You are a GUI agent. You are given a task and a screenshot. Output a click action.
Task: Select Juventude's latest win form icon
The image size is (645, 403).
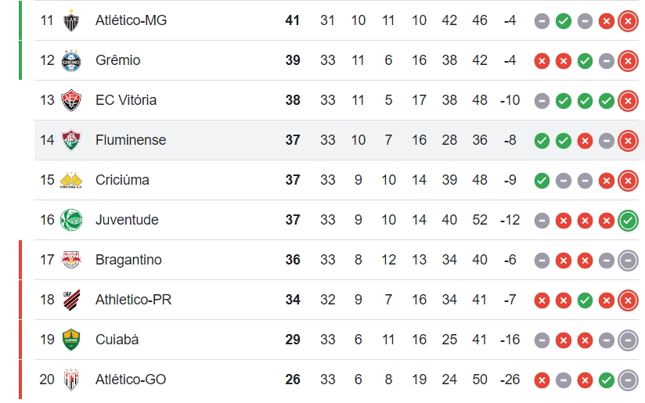pyautogui.click(x=628, y=221)
